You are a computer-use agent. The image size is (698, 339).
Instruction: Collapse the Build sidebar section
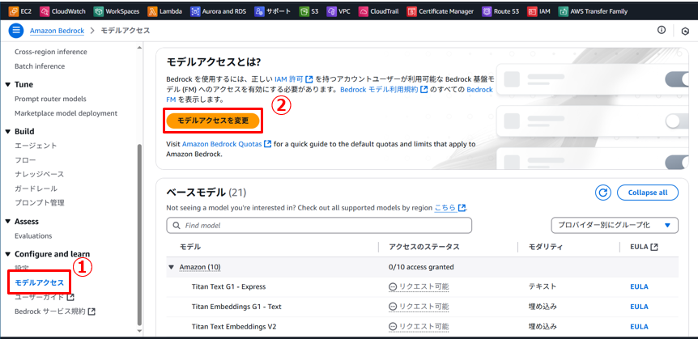click(8, 132)
